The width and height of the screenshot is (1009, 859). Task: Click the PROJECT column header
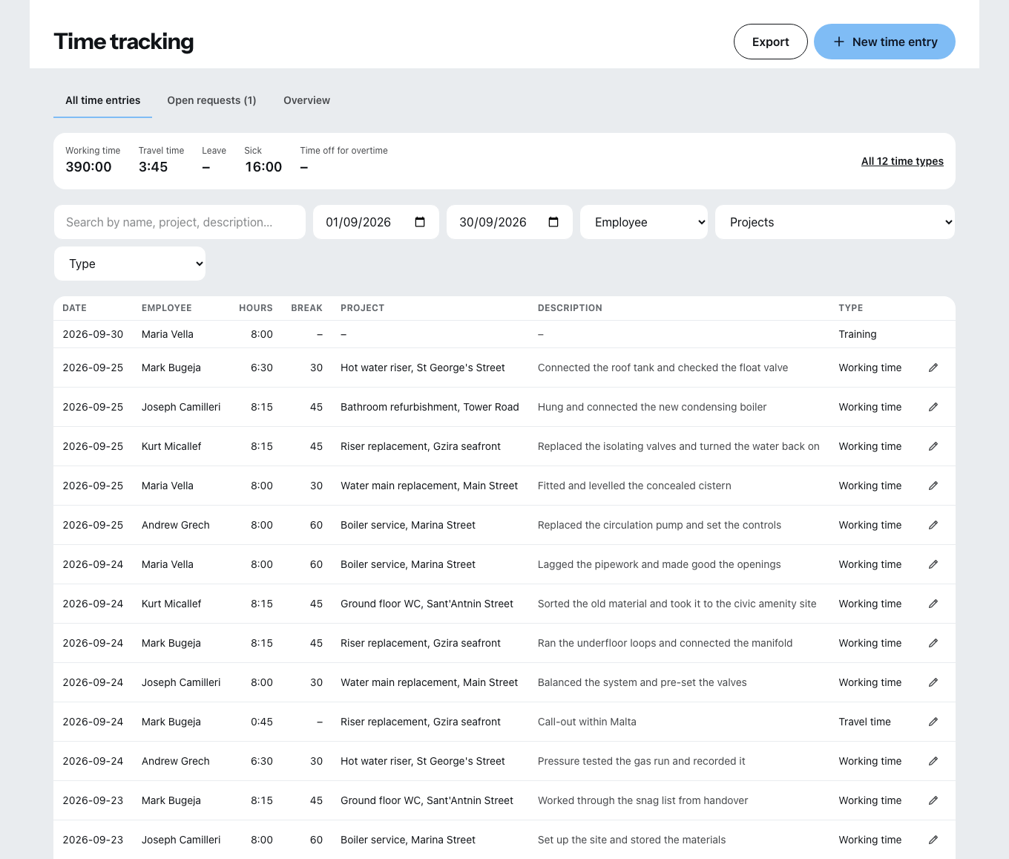pos(362,308)
